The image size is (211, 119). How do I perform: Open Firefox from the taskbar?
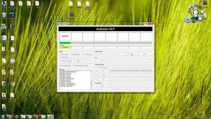[16, 117]
